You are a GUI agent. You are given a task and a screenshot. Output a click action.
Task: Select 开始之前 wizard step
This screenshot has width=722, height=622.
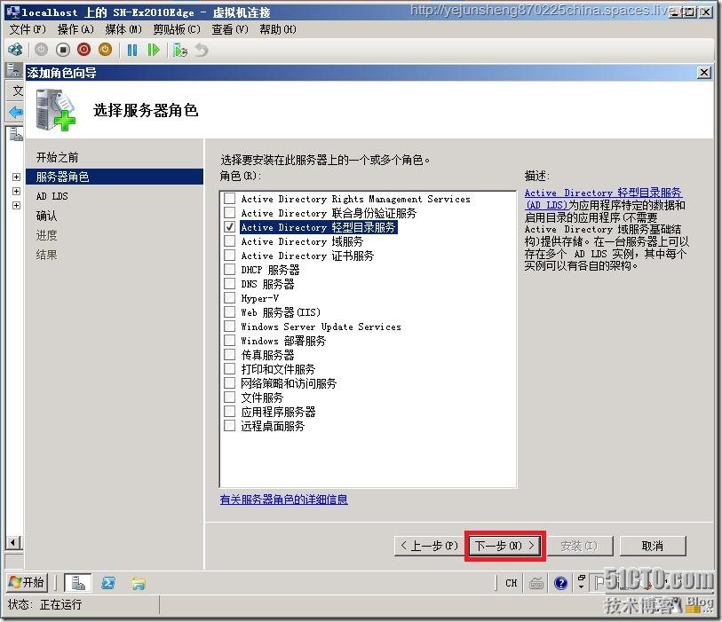(57, 157)
